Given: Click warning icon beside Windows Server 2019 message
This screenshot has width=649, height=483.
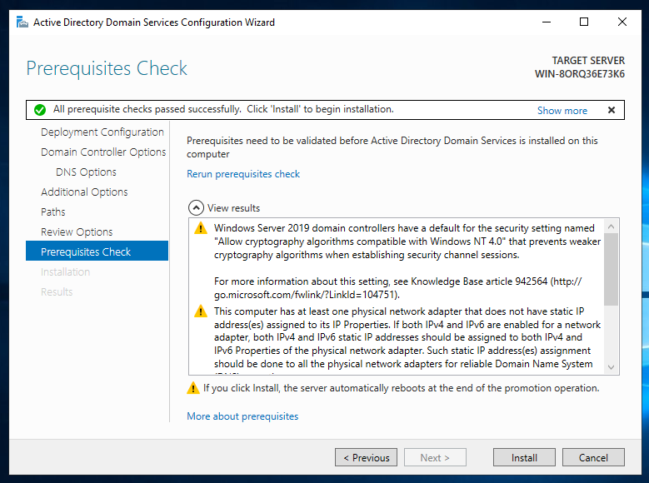Looking at the screenshot, I should pyautogui.click(x=201, y=227).
